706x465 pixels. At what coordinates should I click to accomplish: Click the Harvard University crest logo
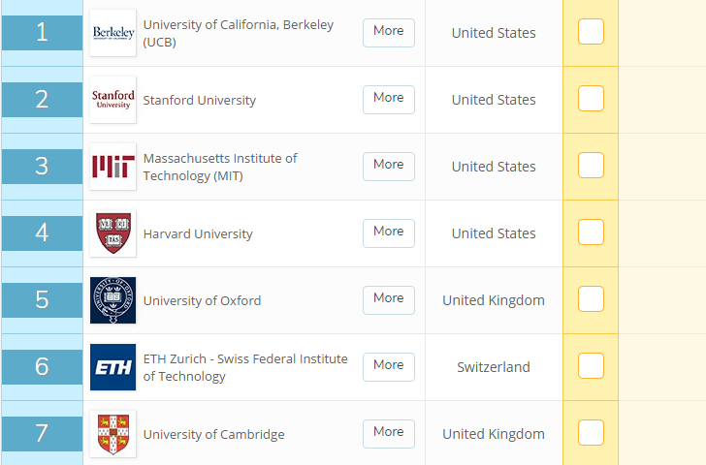coord(112,233)
